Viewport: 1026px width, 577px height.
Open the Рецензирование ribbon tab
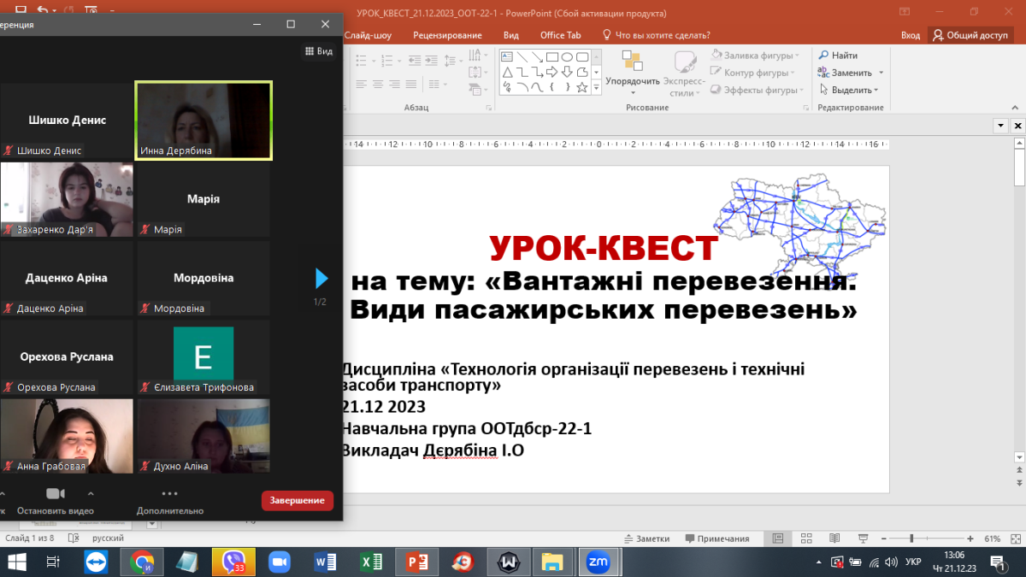pyautogui.click(x=447, y=35)
